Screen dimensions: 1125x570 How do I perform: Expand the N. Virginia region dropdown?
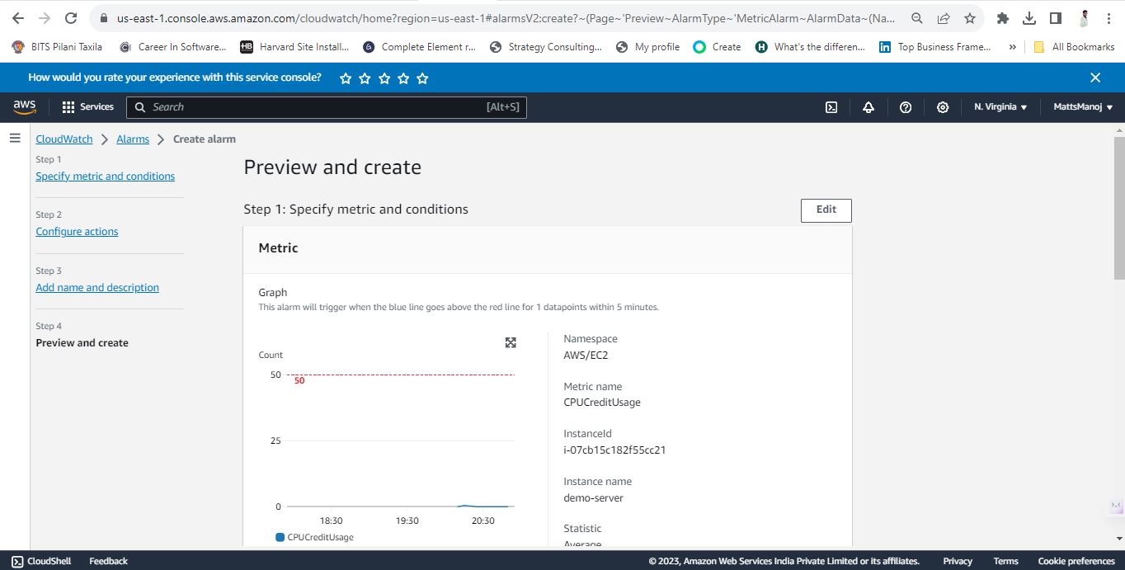pyautogui.click(x=1000, y=107)
